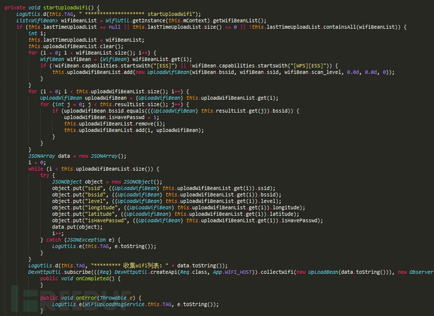
Task: Click the onCompleted() method declaration
Action: coord(81,279)
